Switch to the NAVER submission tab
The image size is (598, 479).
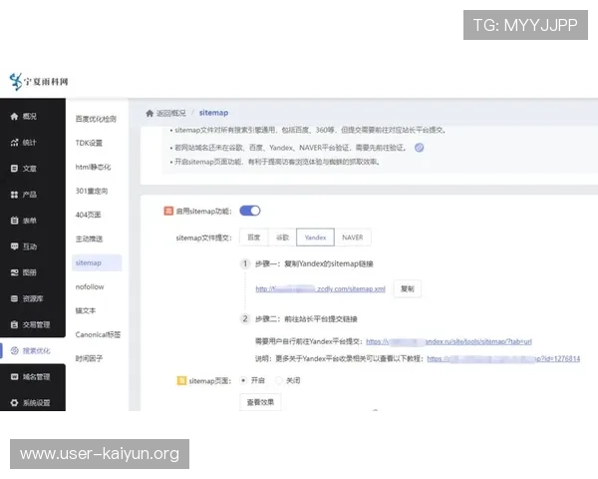(x=353, y=238)
